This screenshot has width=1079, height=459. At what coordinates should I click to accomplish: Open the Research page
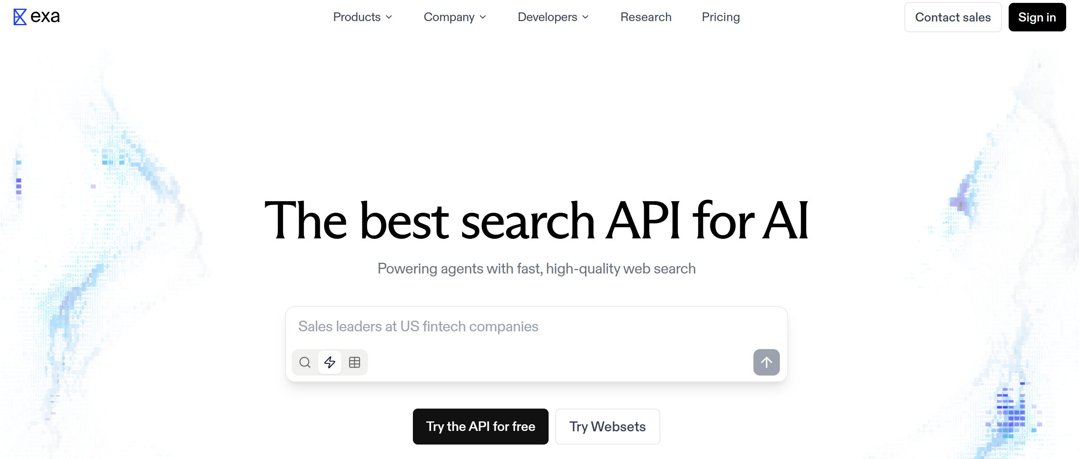(x=645, y=17)
